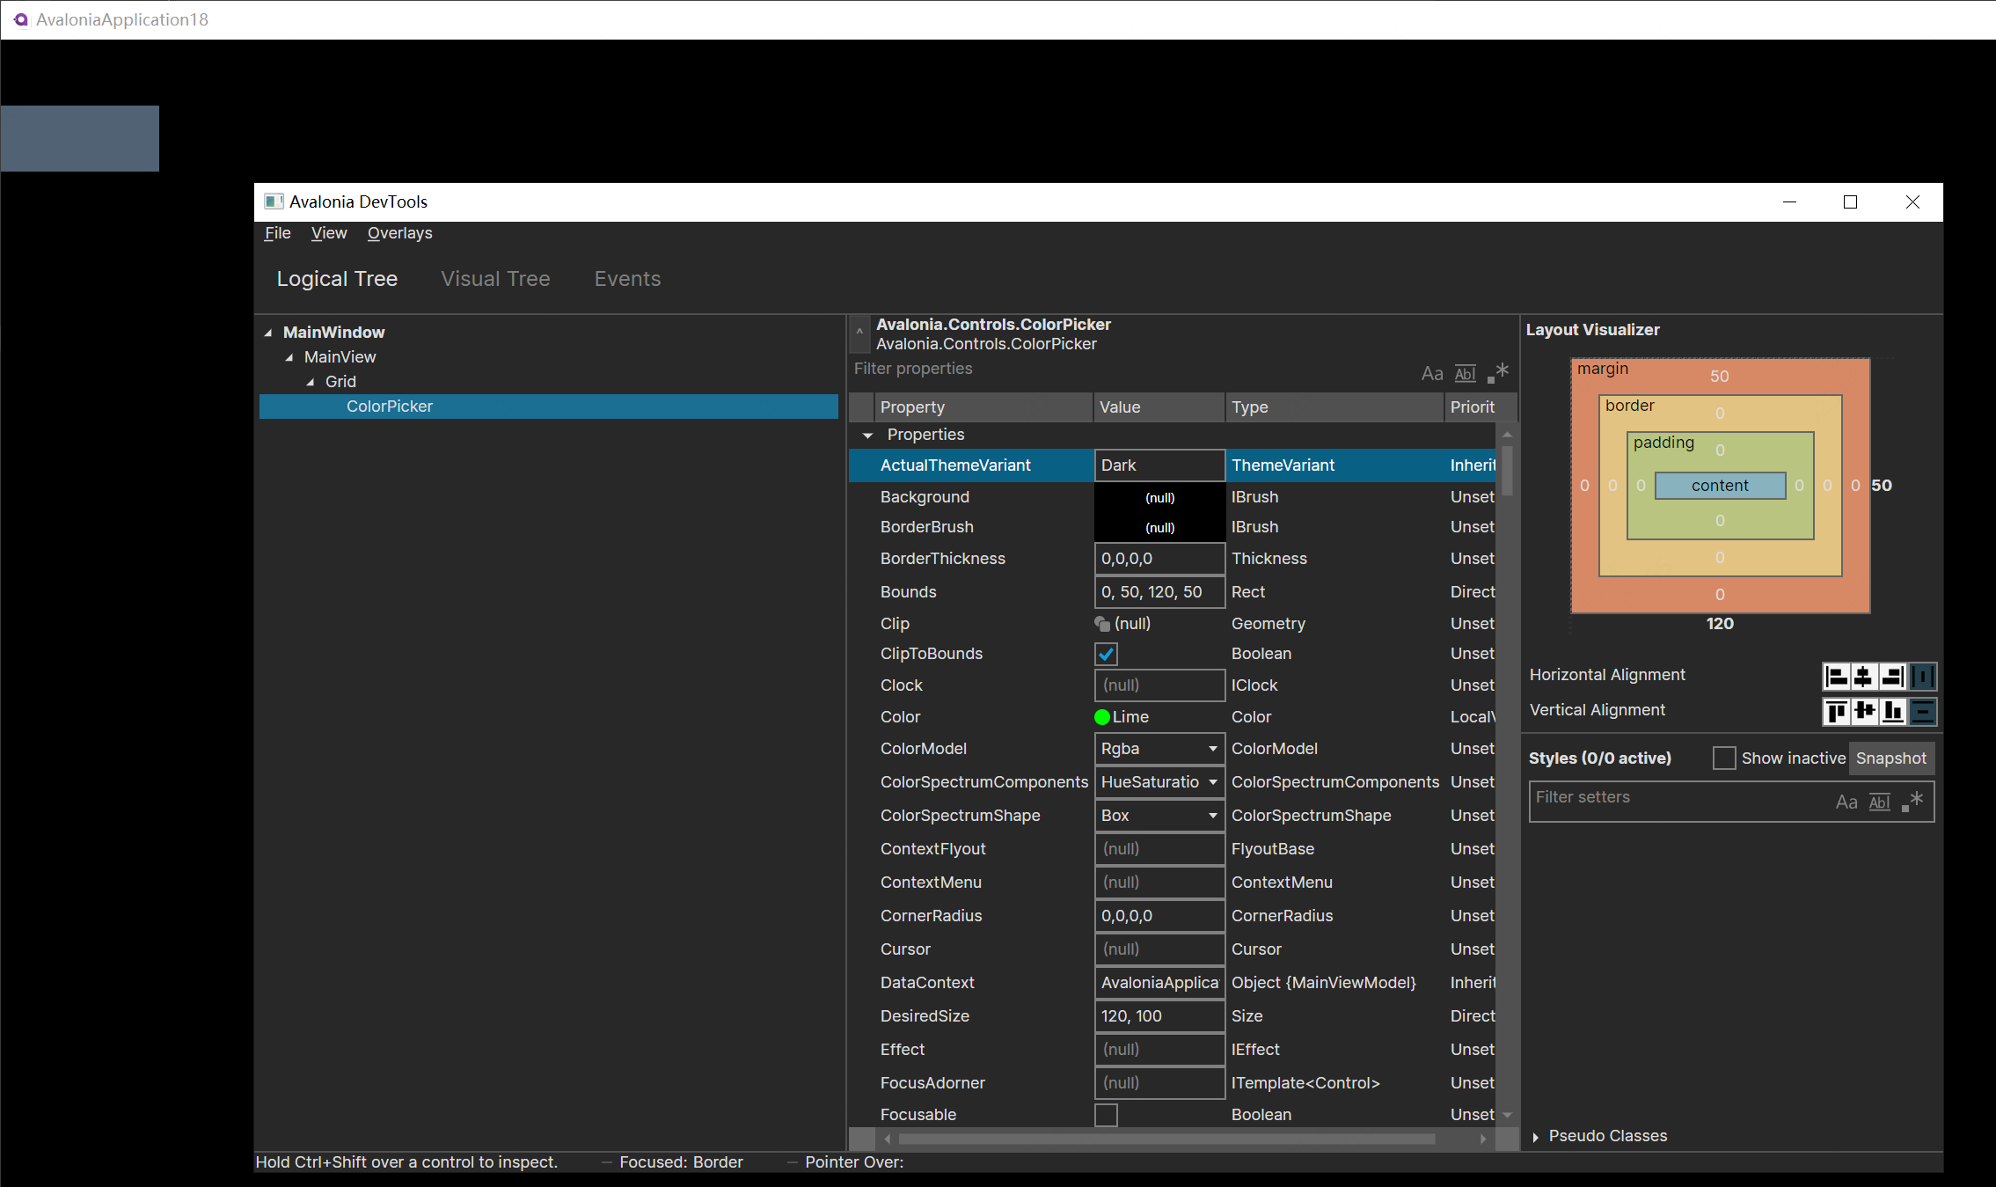Select horizontal left alignment in Layout Visualizer

tap(1839, 676)
